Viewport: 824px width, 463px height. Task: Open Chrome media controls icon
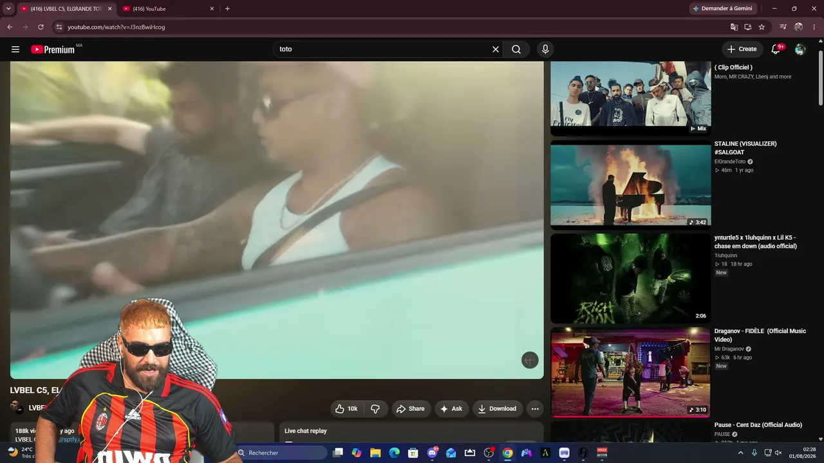click(783, 27)
